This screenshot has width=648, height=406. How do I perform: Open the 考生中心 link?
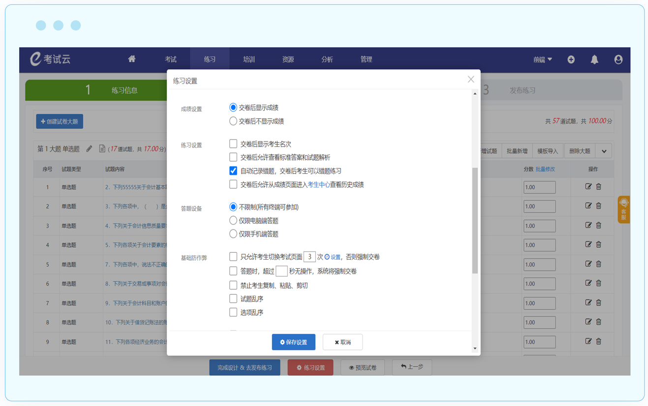[x=318, y=185]
